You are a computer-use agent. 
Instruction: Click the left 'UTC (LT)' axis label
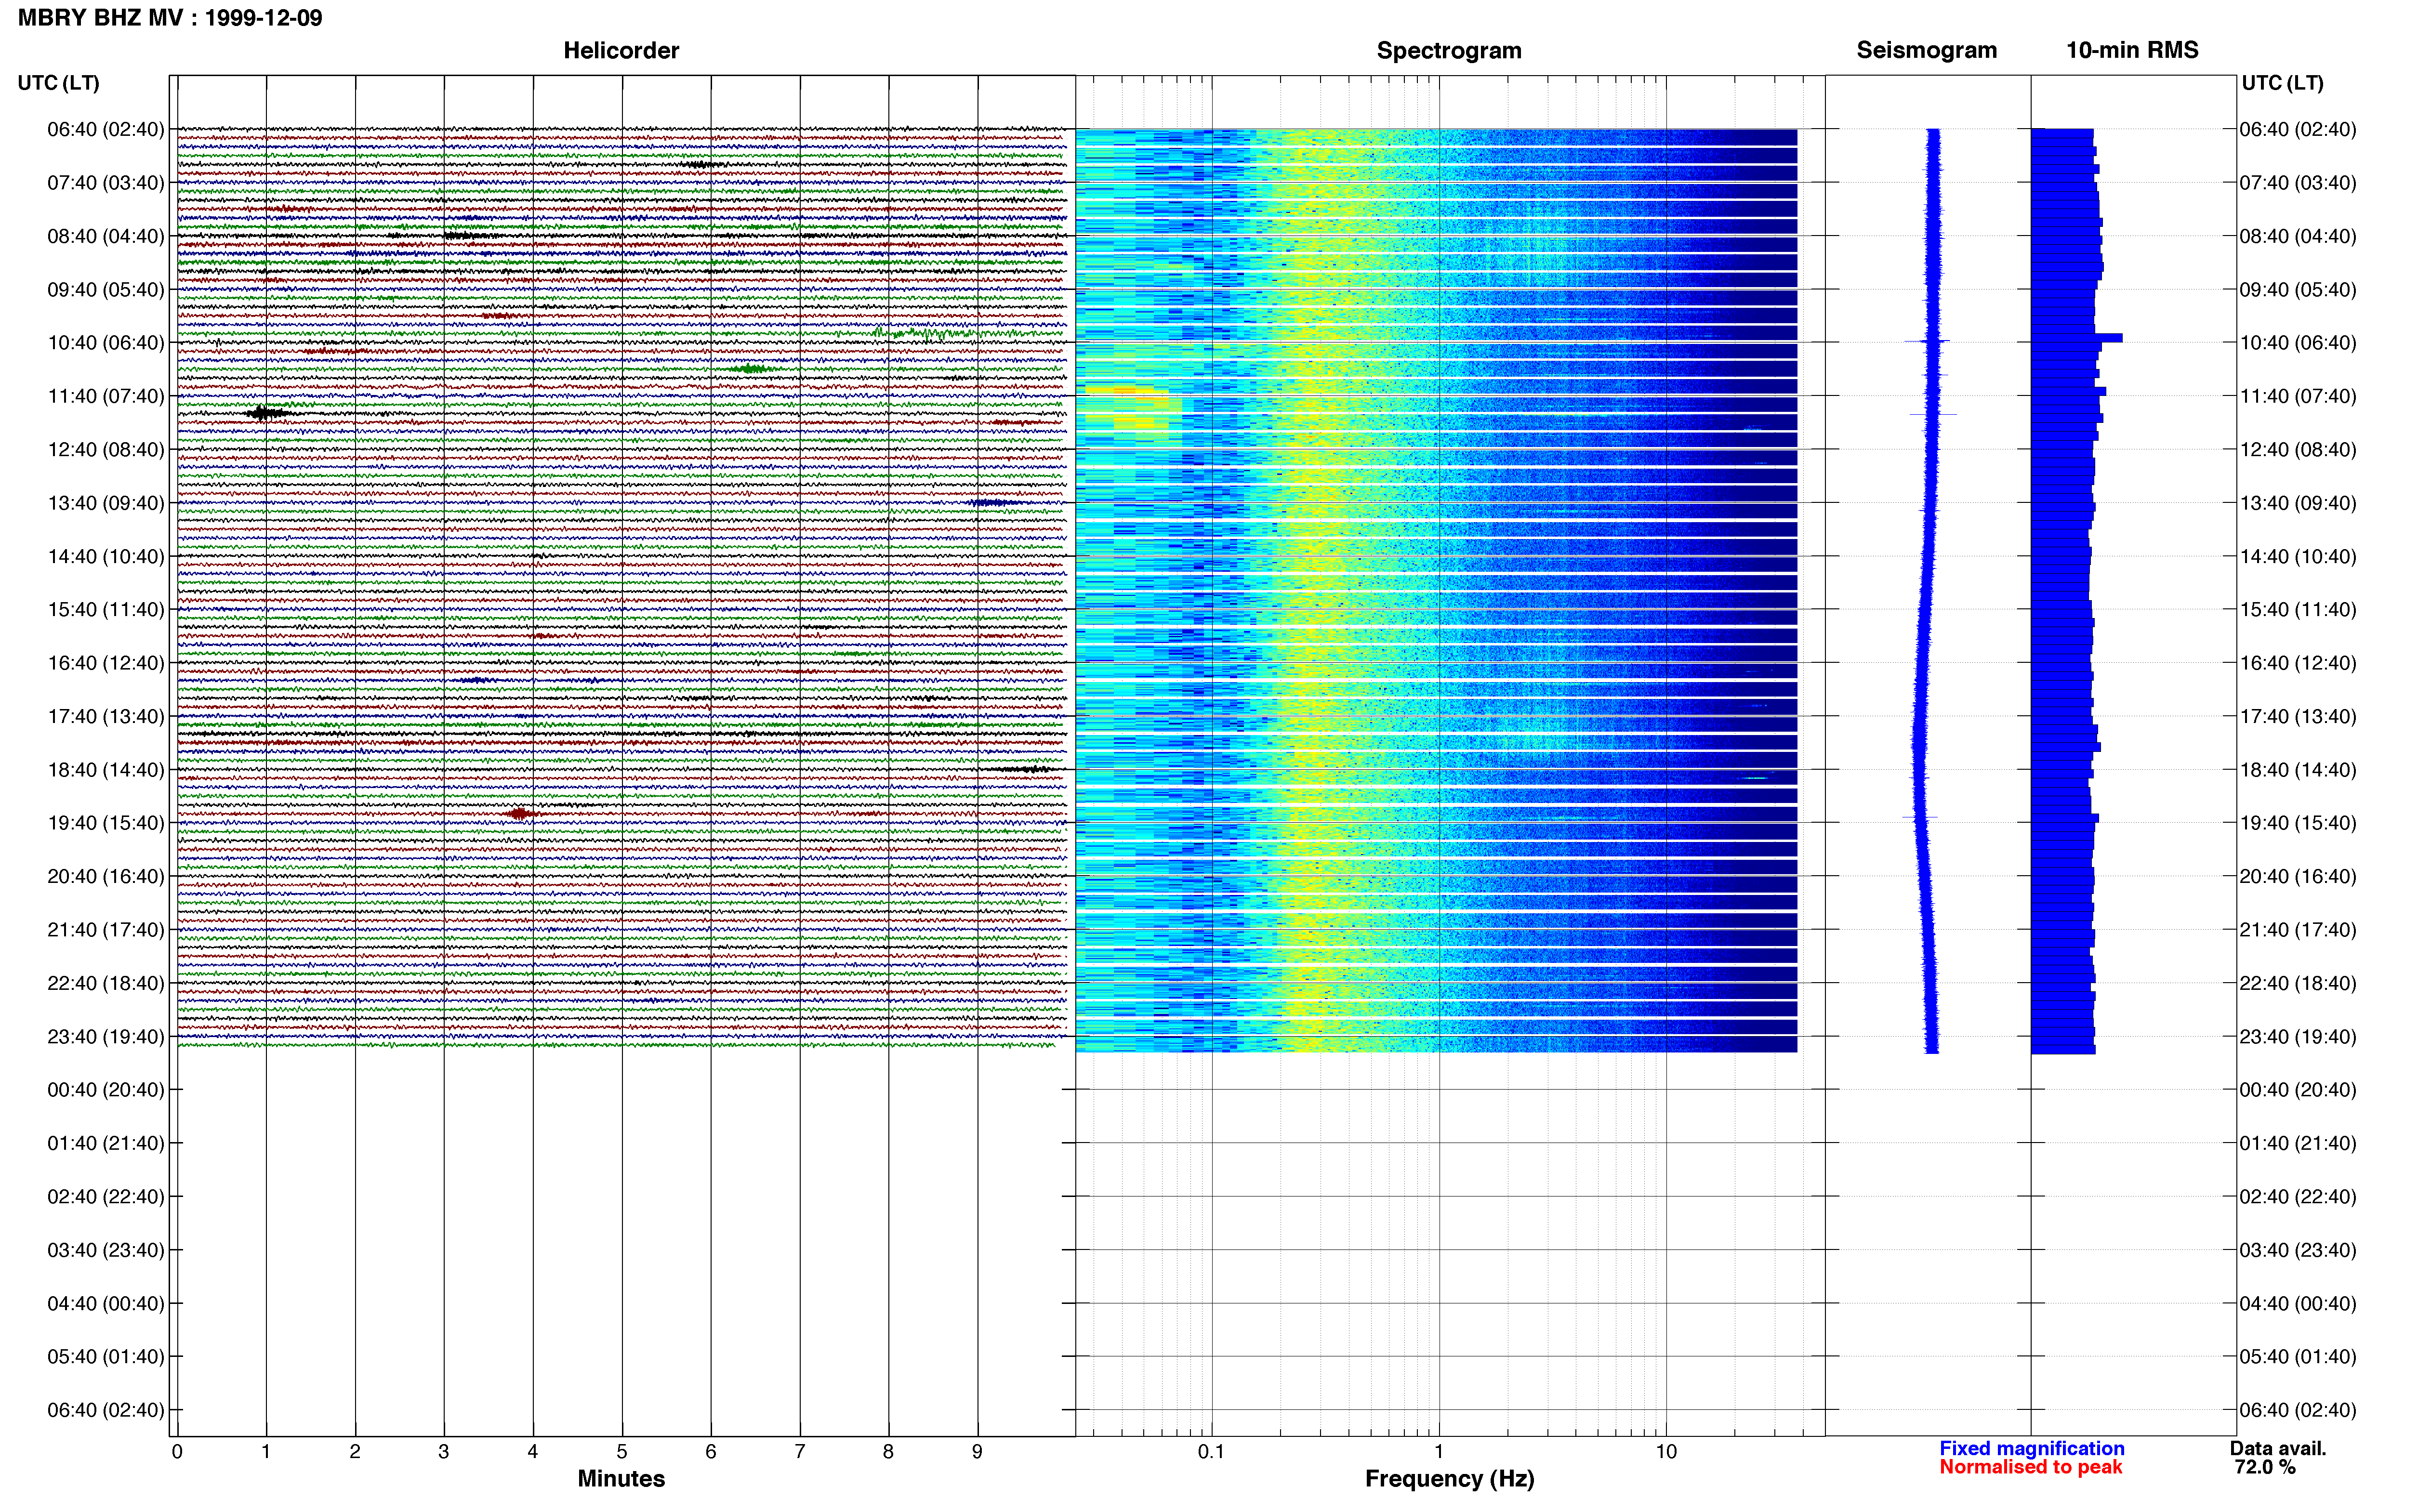[59, 83]
